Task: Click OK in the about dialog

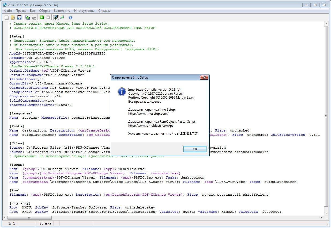Action: (x=195, y=149)
